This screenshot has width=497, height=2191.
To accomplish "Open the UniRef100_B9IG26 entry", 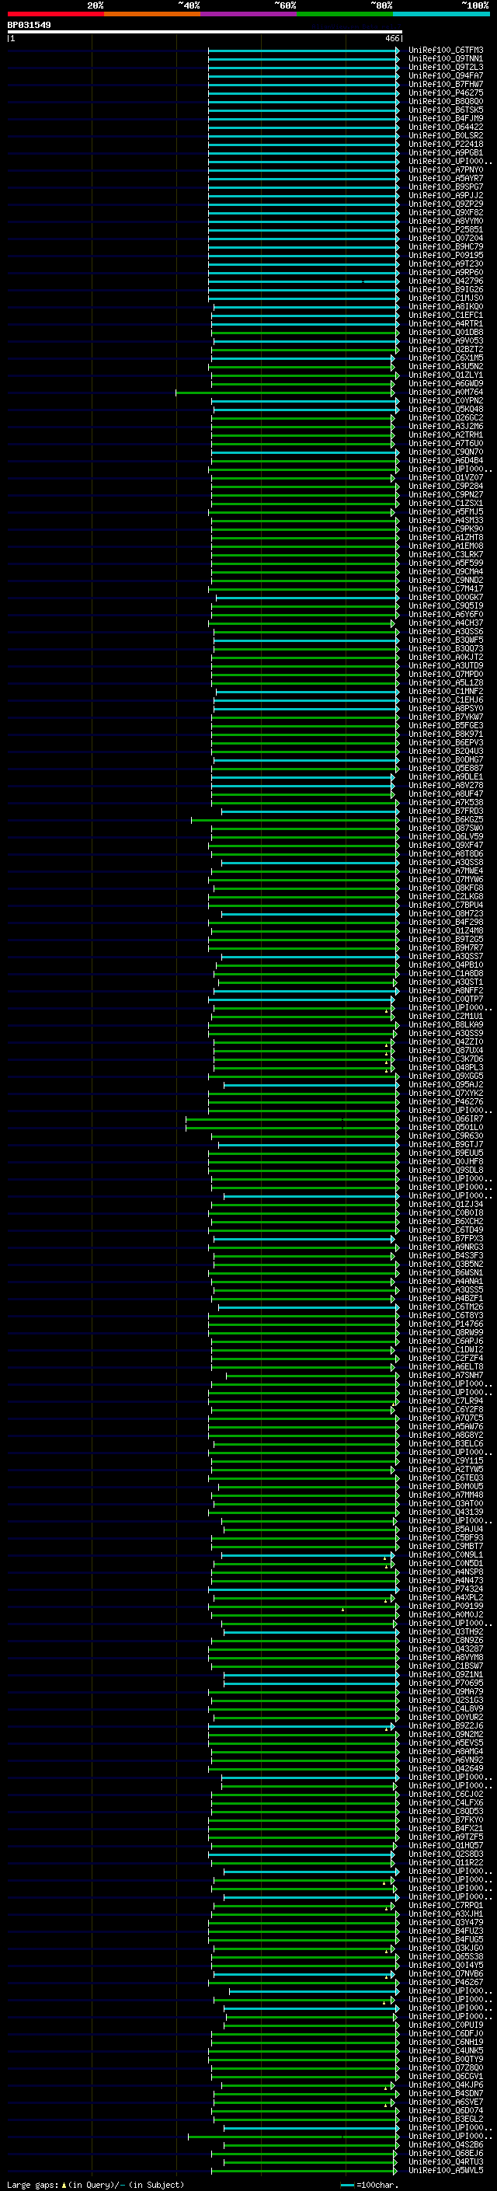I will (x=445, y=289).
